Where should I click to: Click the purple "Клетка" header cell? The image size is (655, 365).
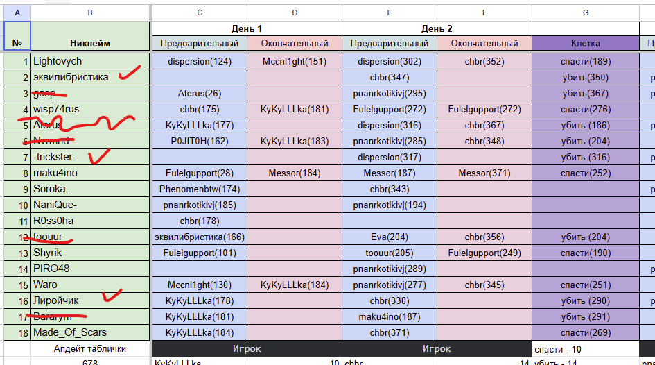pyautogui.click(x=586, y=43)
